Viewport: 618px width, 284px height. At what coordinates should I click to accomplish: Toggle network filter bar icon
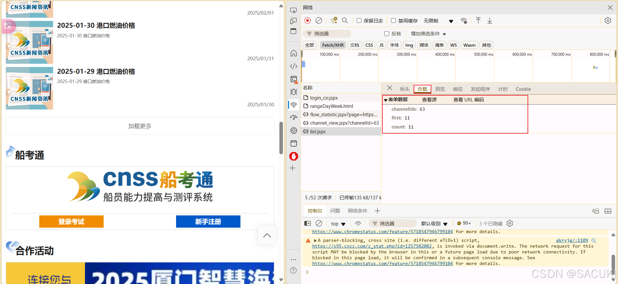[x=334, y=21]
